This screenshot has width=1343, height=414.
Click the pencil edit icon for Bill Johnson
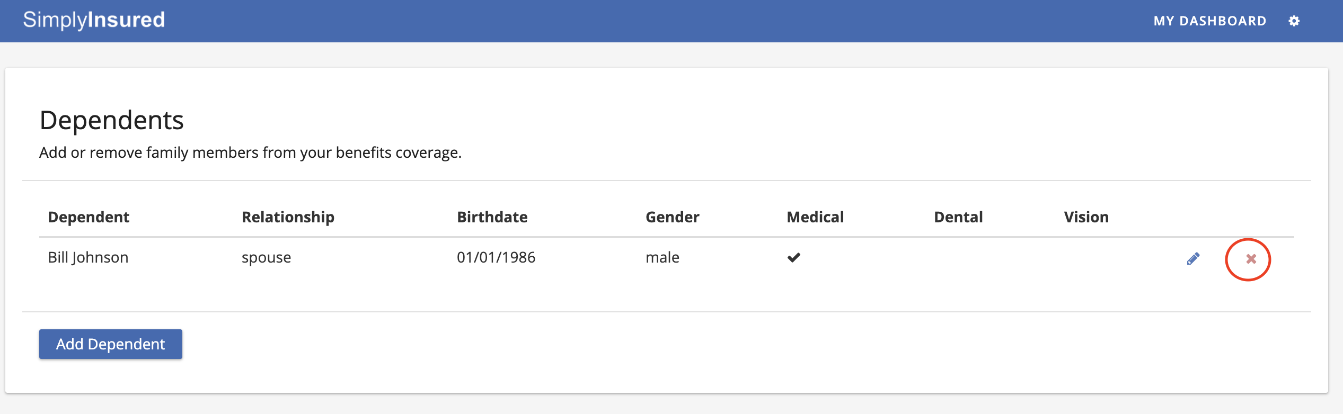(x=1193, y=259)
